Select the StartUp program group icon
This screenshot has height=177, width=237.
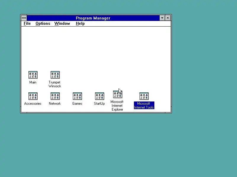100,96
